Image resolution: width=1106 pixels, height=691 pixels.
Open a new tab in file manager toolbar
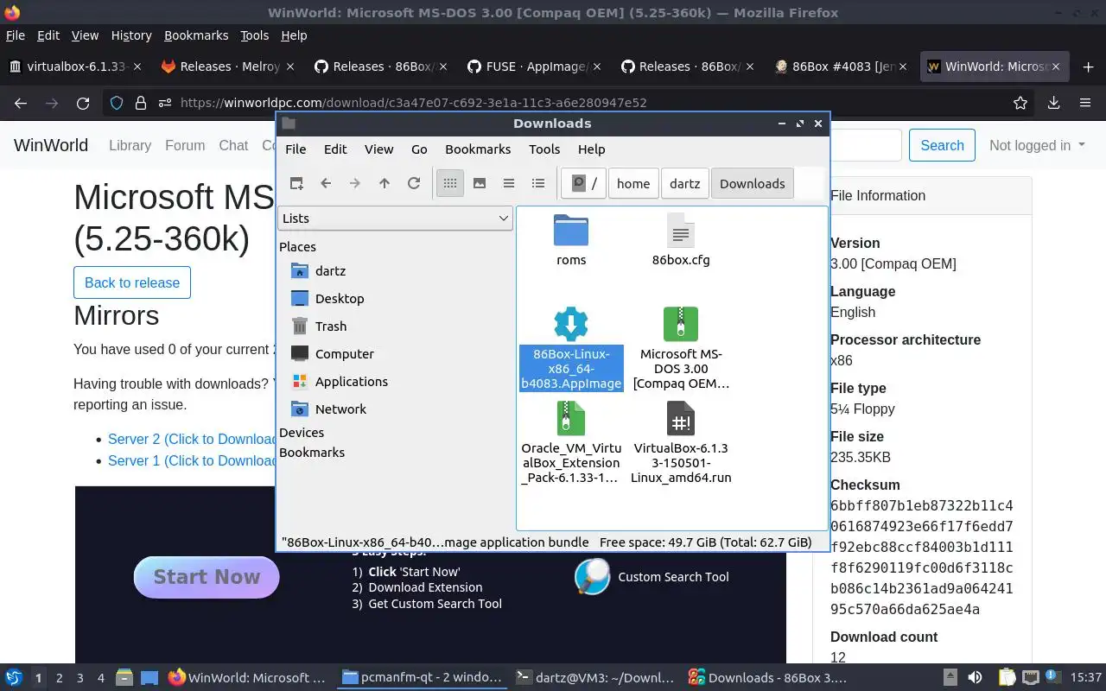point(296,183)
